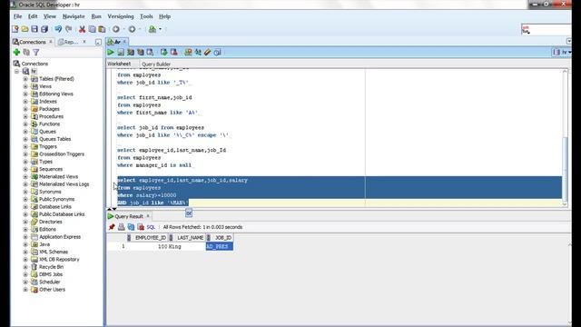Click the Refresh connections icon
Screen dimensions: 581x327
click(x=26, y=53)
